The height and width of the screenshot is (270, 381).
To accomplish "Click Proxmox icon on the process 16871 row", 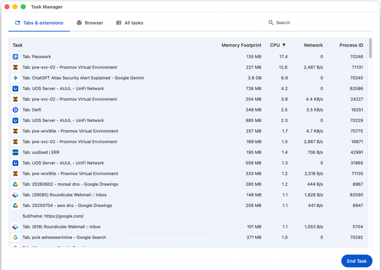I will click(15, 141).
